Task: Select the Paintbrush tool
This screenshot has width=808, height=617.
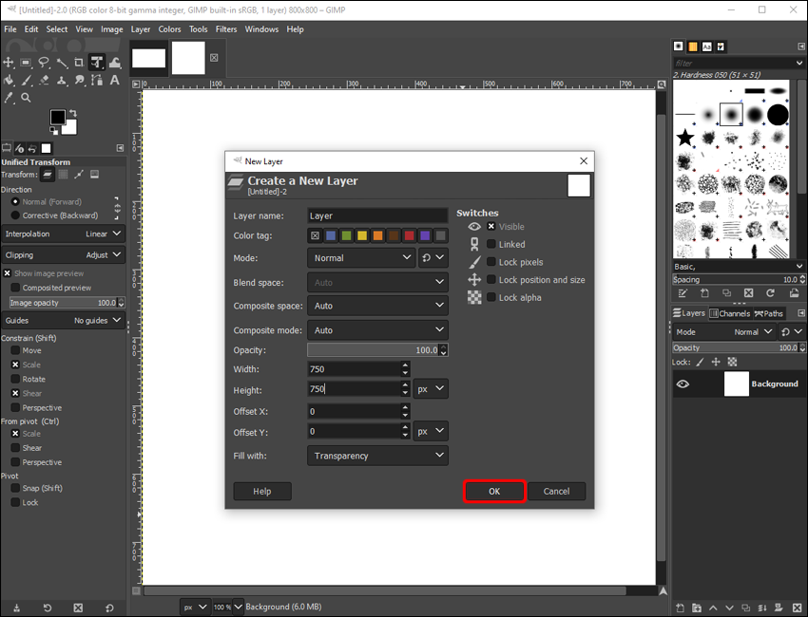Action: [26, 81]
